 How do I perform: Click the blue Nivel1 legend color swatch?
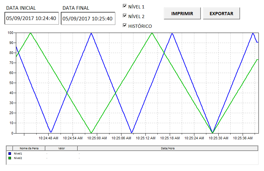pyautogui.click(x=10, y=154)
